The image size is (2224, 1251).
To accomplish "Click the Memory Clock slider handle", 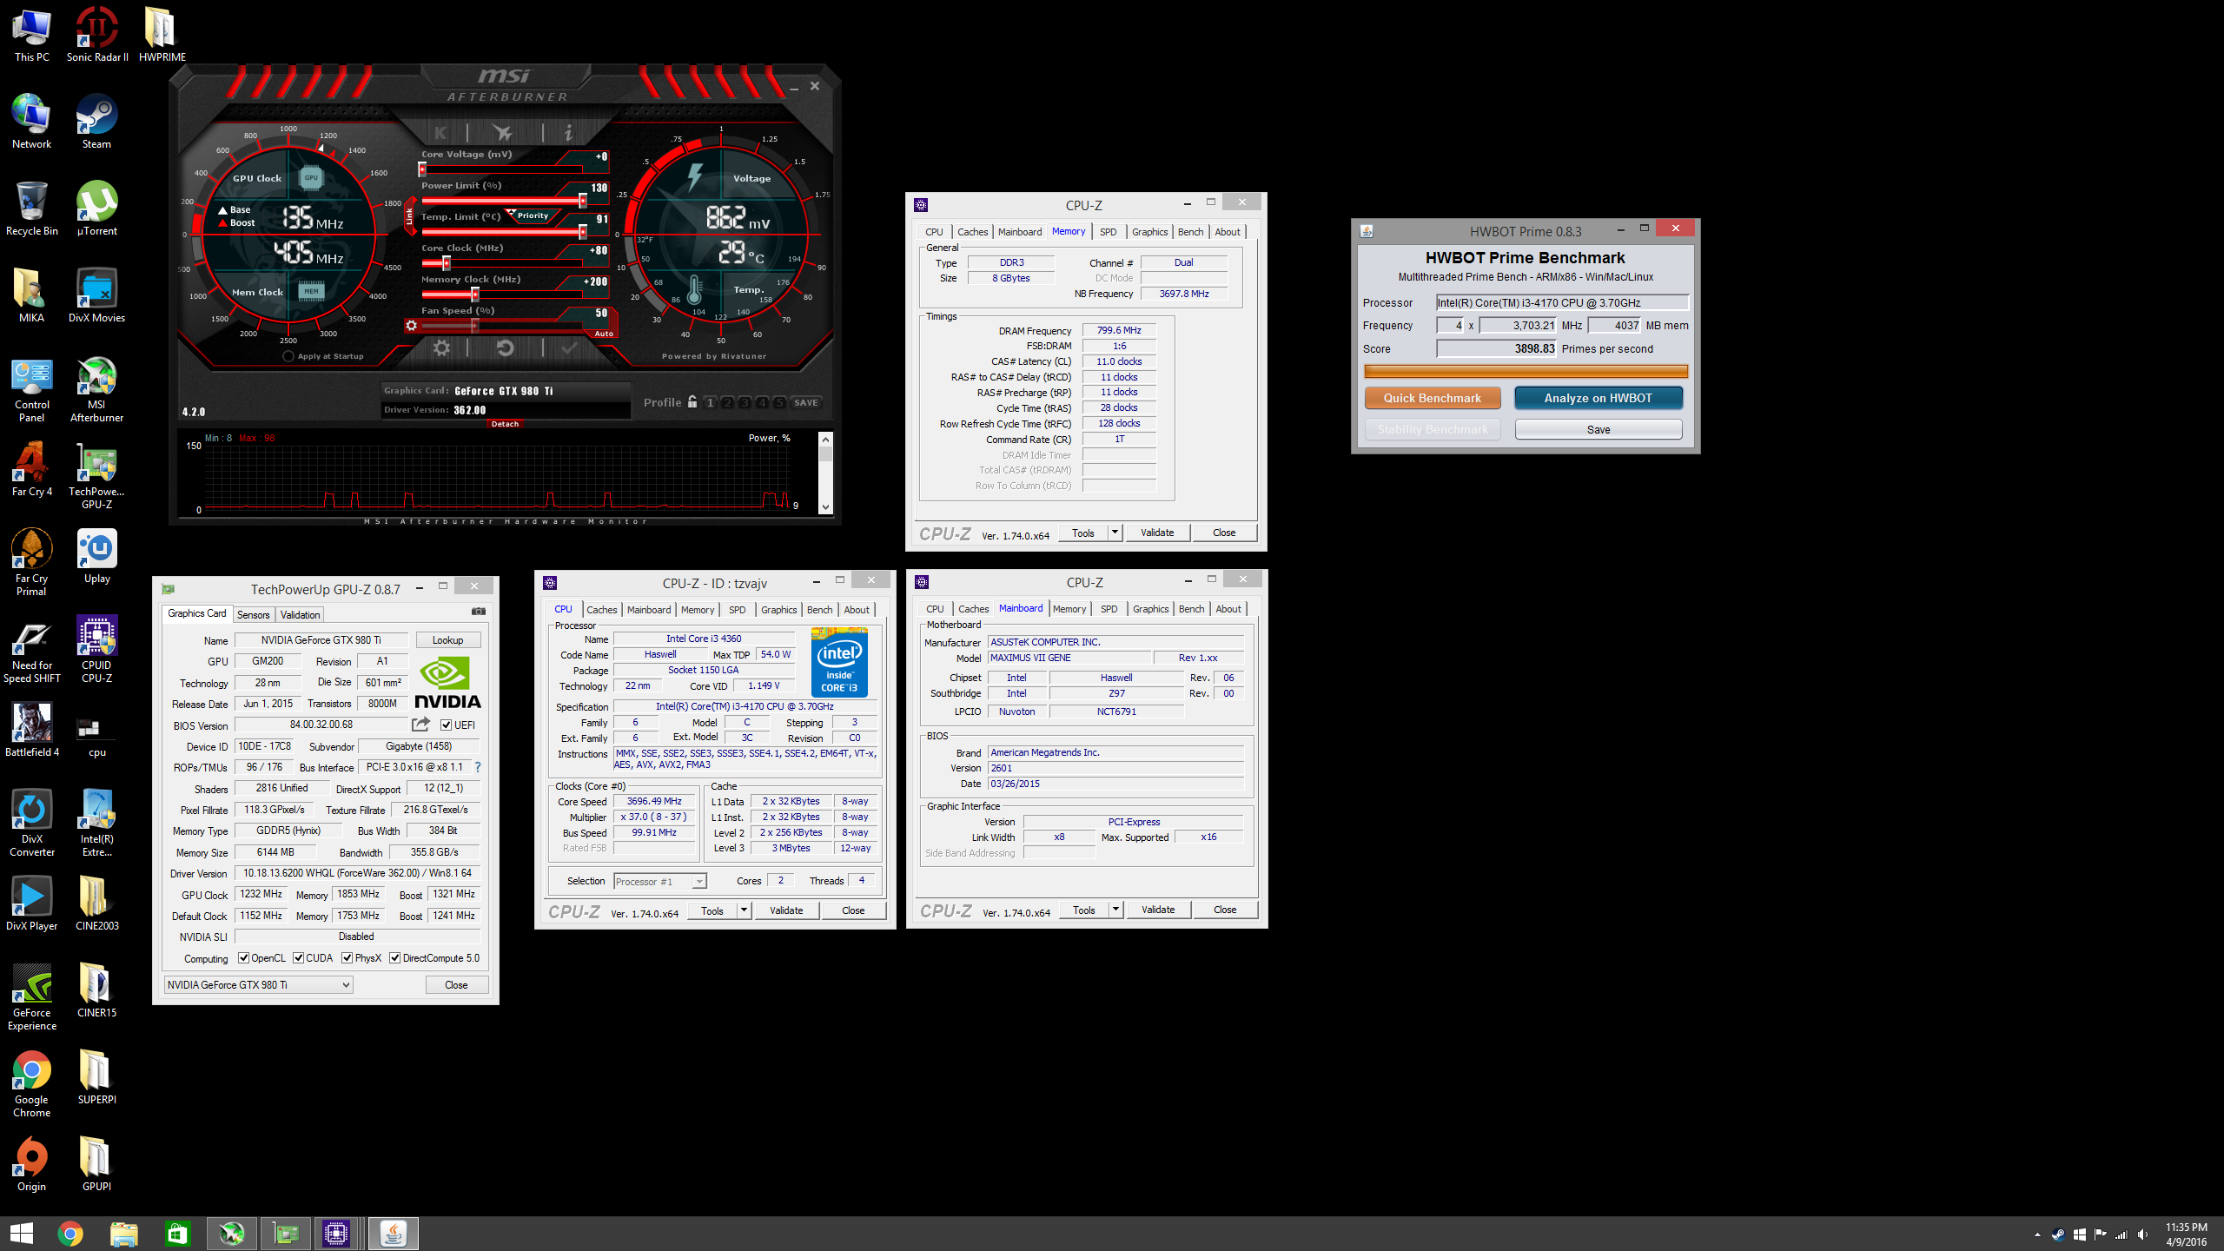I will coord(474,295).
